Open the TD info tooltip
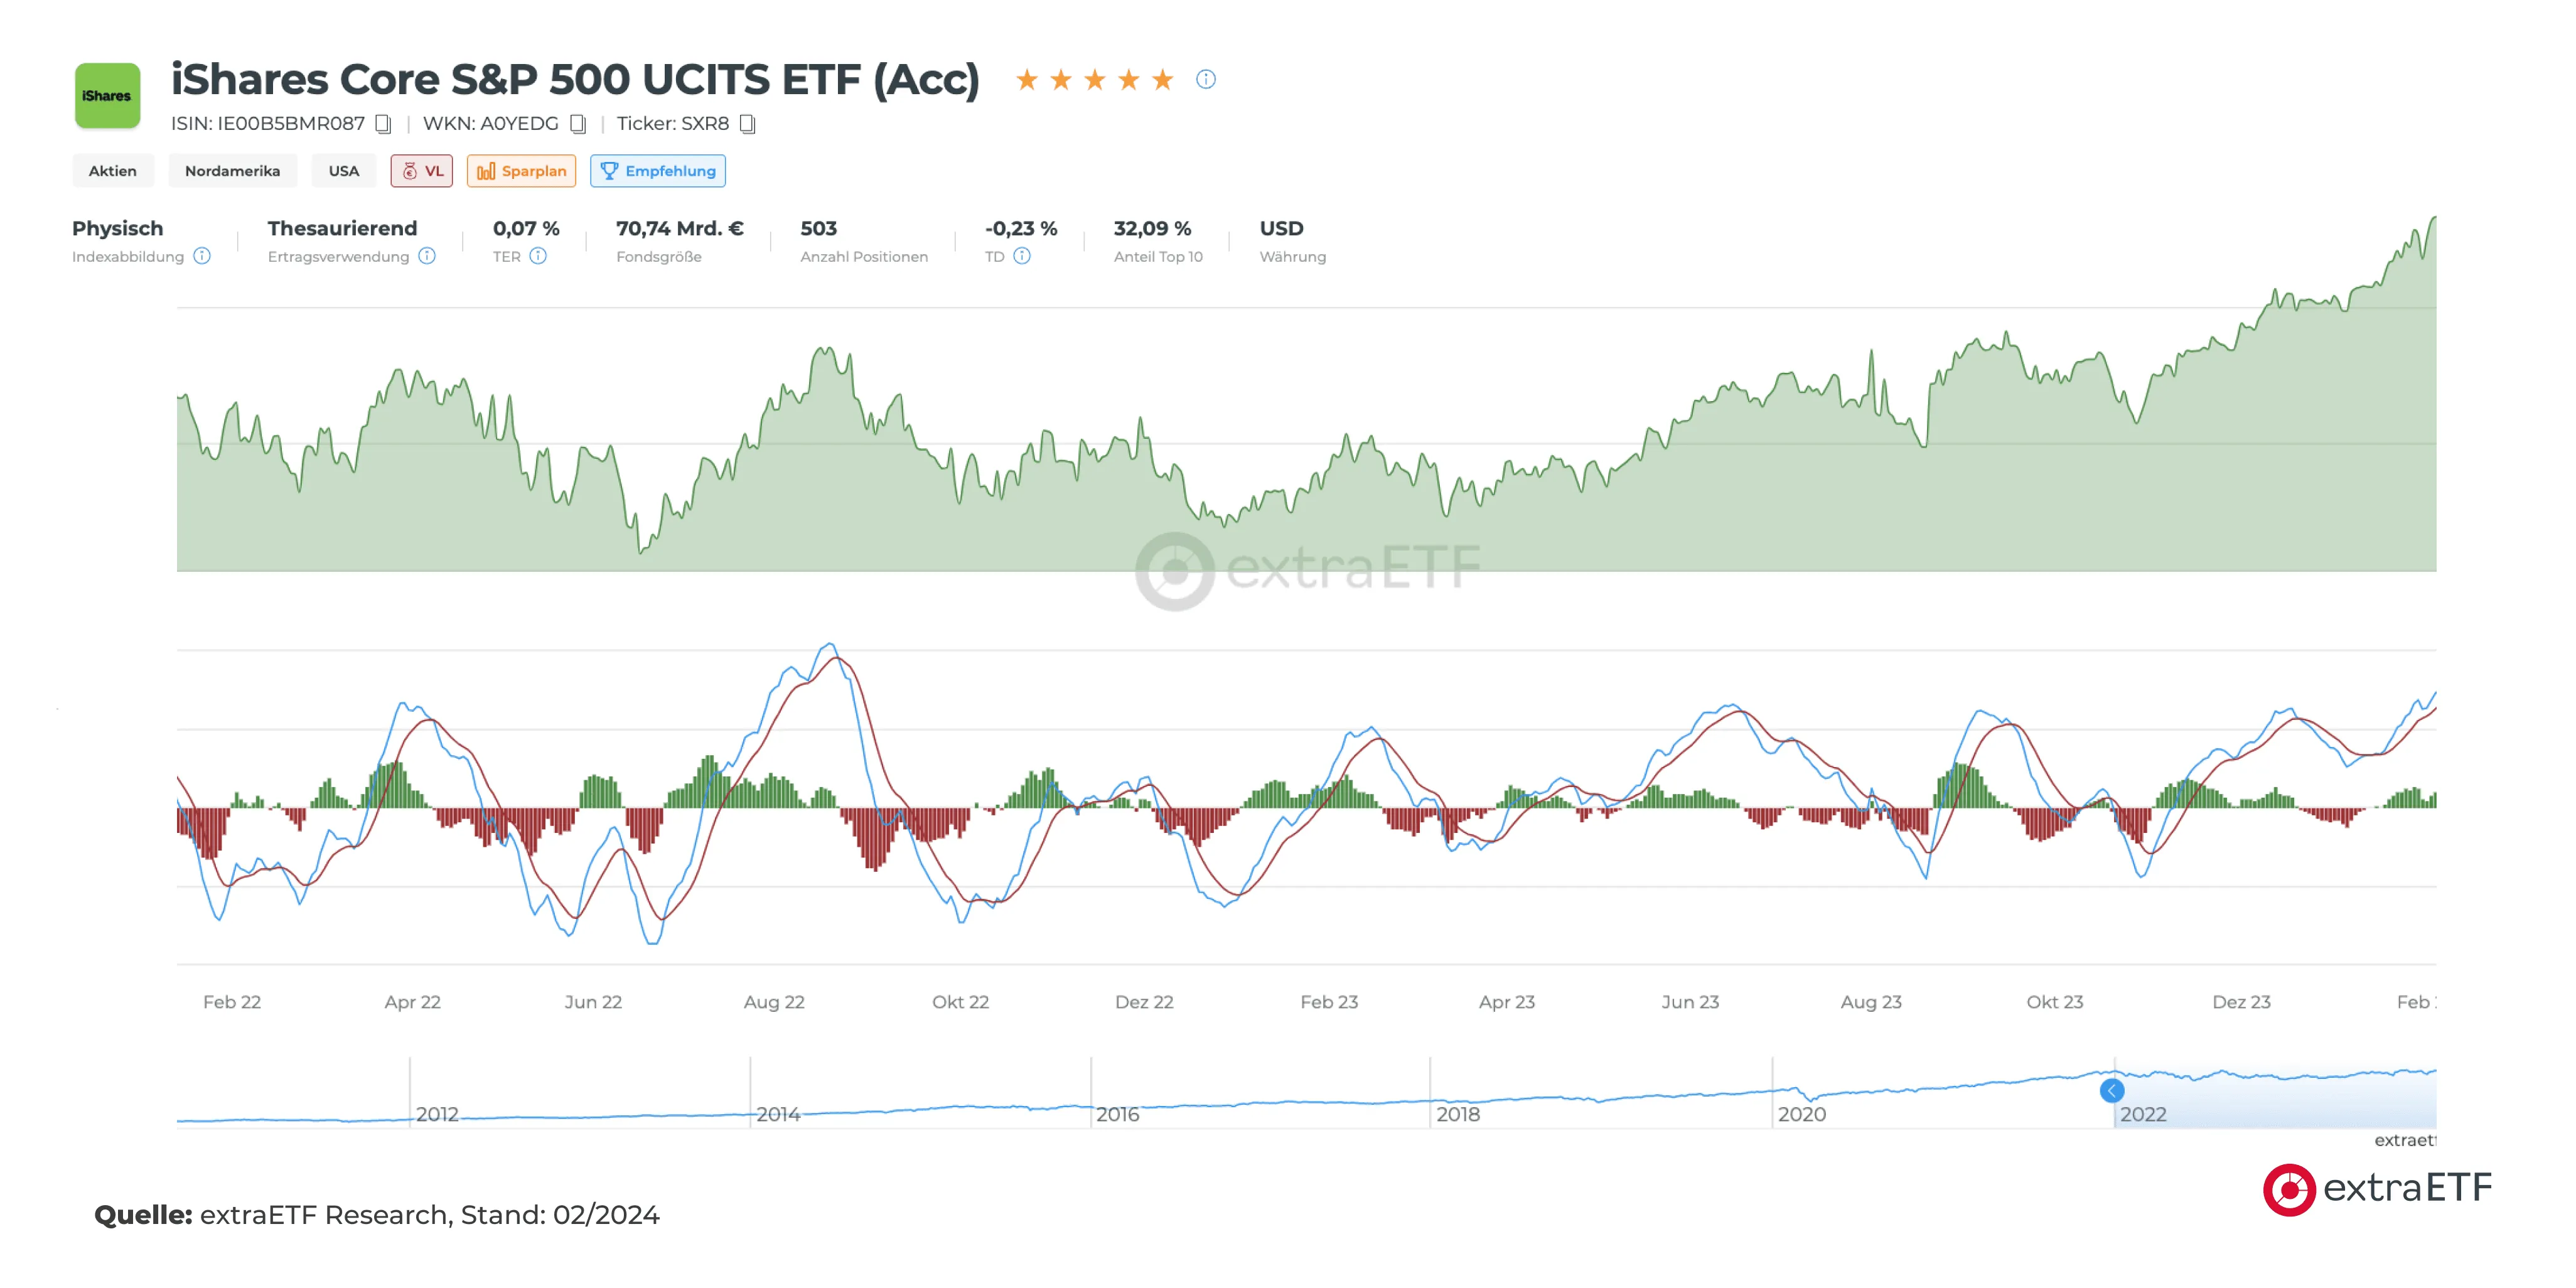Viewport: 2576px width, 1288px height. click(1022, 257)
